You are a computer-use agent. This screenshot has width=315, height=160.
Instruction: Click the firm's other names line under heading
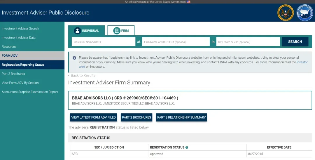pos(123,104)
